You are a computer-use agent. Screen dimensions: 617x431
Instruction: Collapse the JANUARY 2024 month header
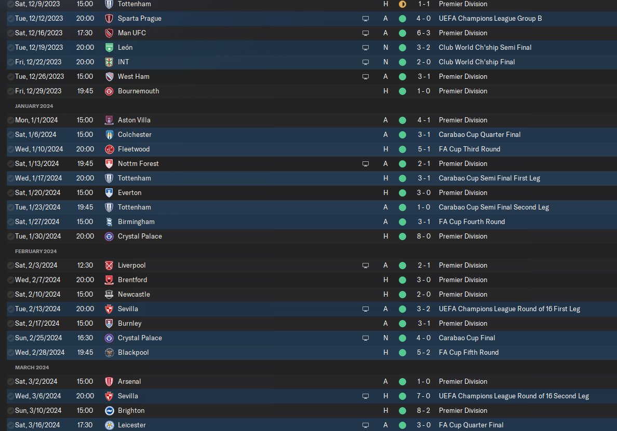pos(34,106)
